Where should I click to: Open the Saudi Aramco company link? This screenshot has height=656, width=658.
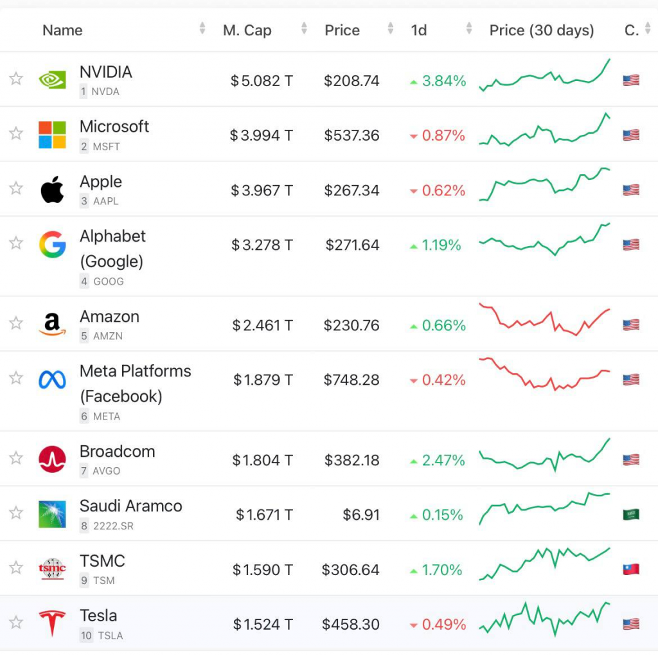130,506
